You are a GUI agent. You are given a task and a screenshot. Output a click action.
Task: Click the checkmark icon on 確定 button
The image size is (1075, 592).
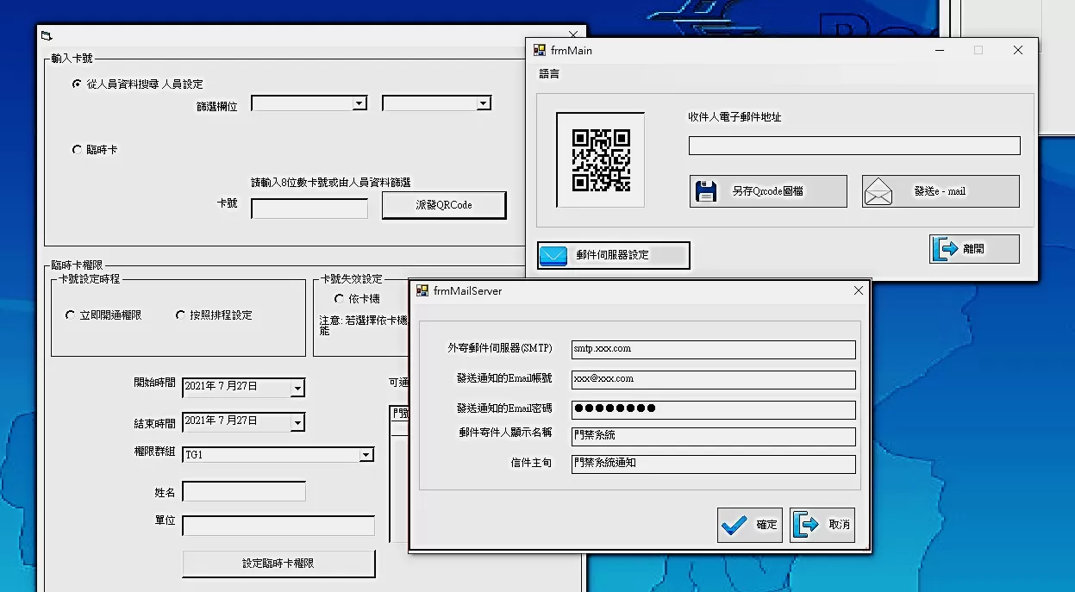[x=734, y=525]
